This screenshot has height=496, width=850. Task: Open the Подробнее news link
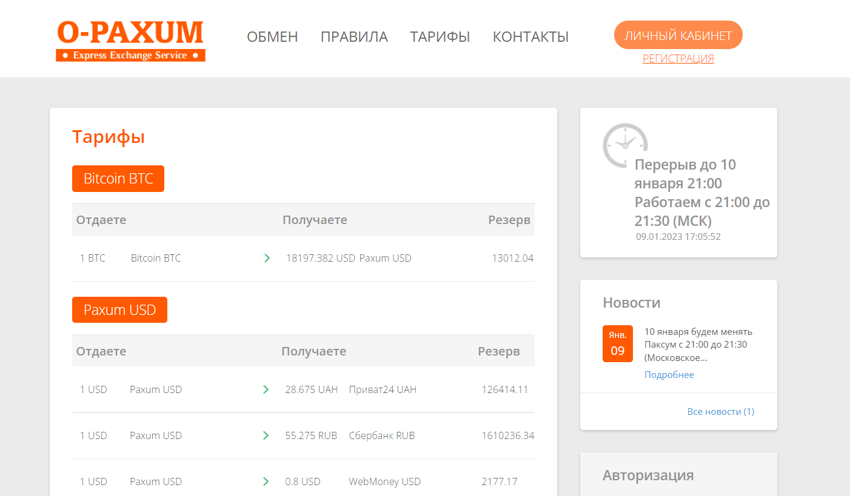(669, 375)
